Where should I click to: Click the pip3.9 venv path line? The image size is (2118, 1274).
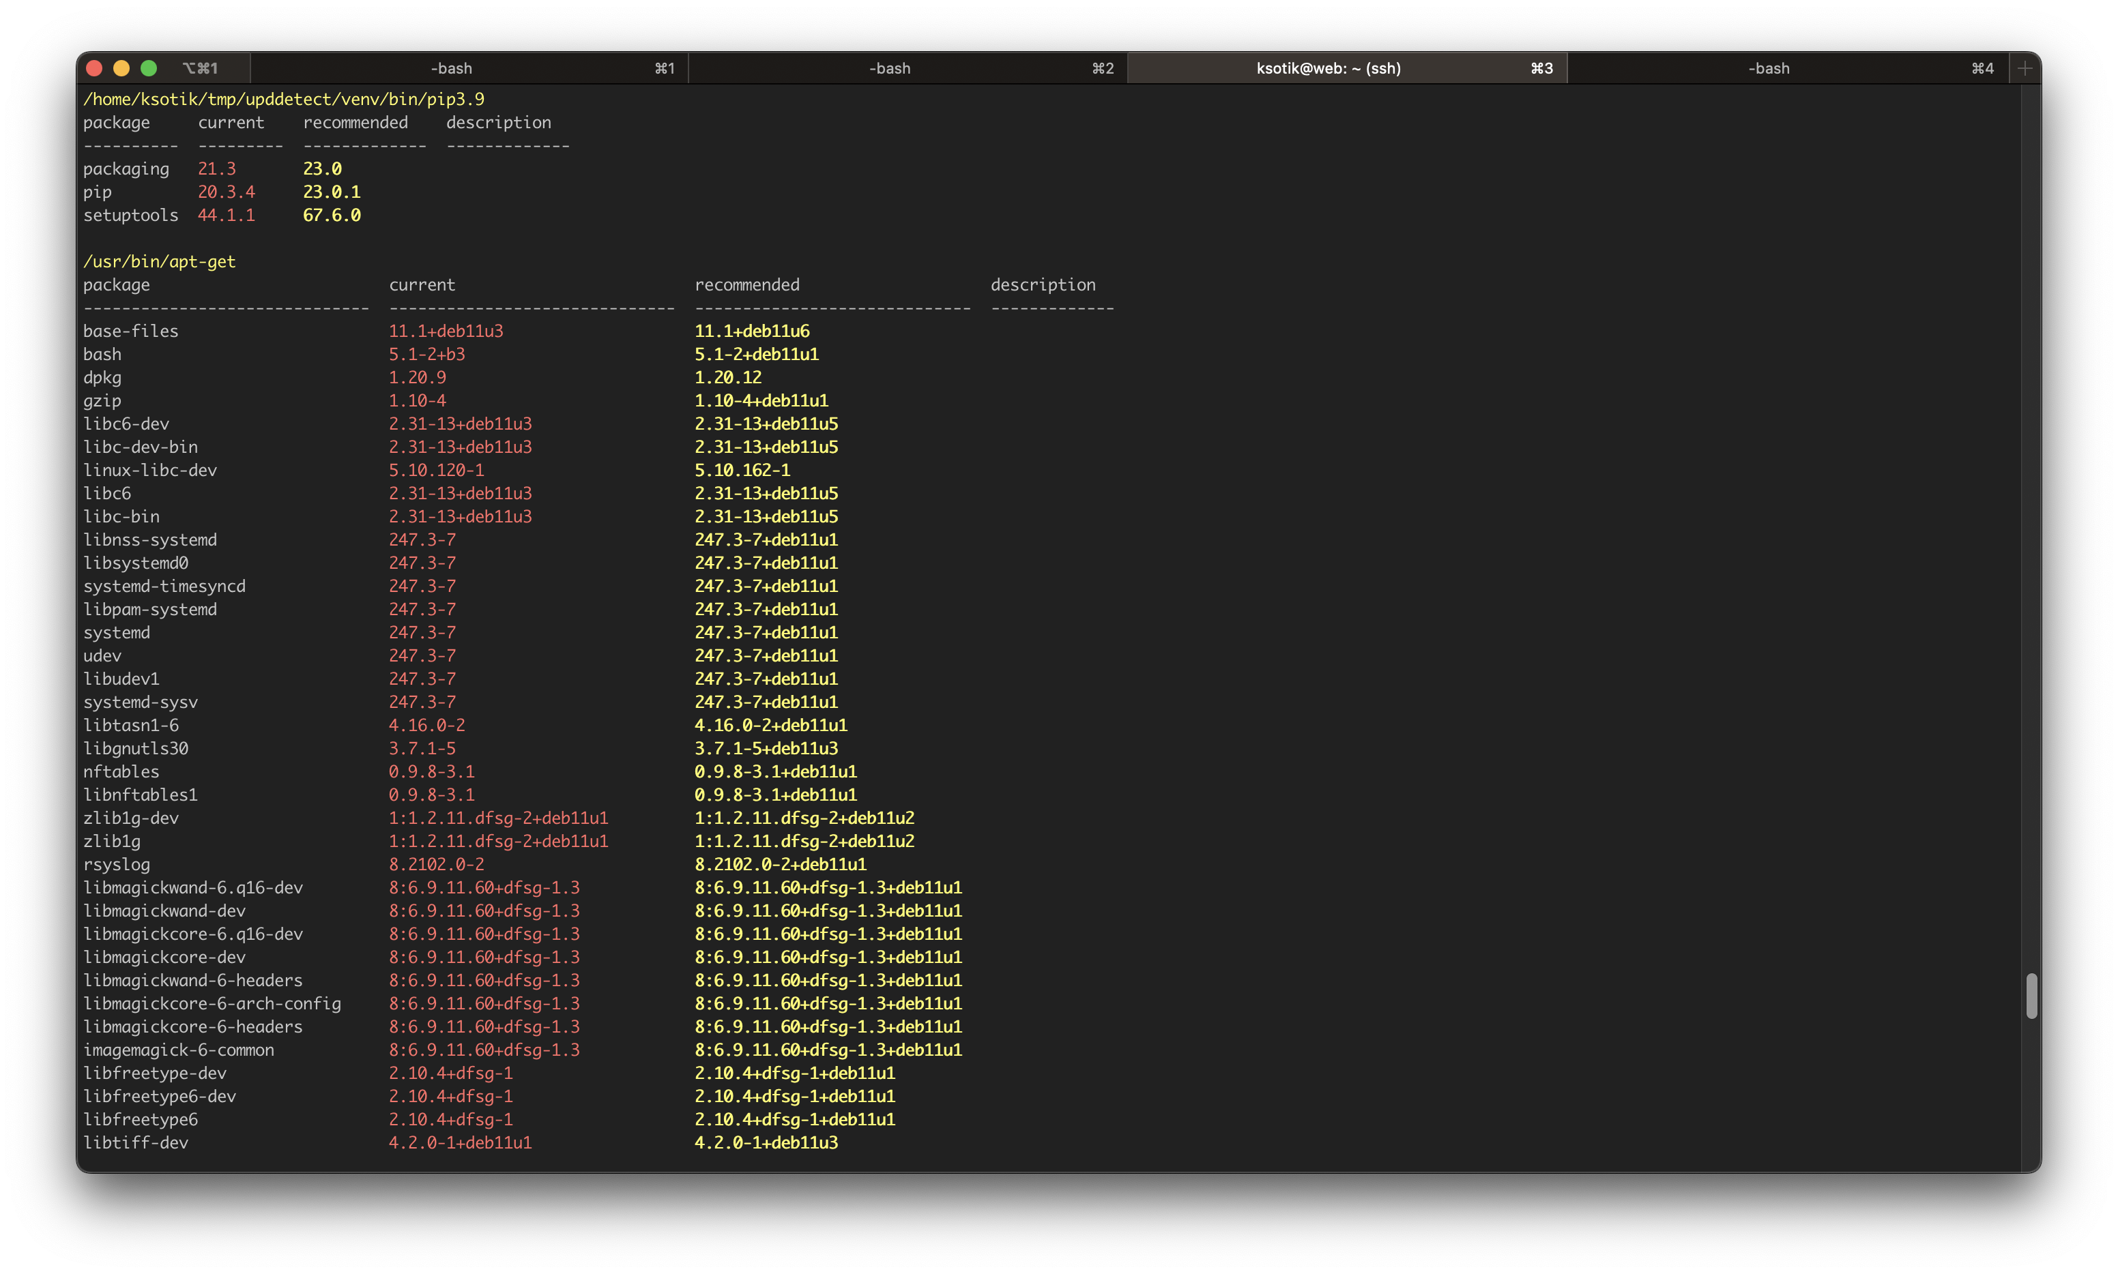tap(283, 100)
